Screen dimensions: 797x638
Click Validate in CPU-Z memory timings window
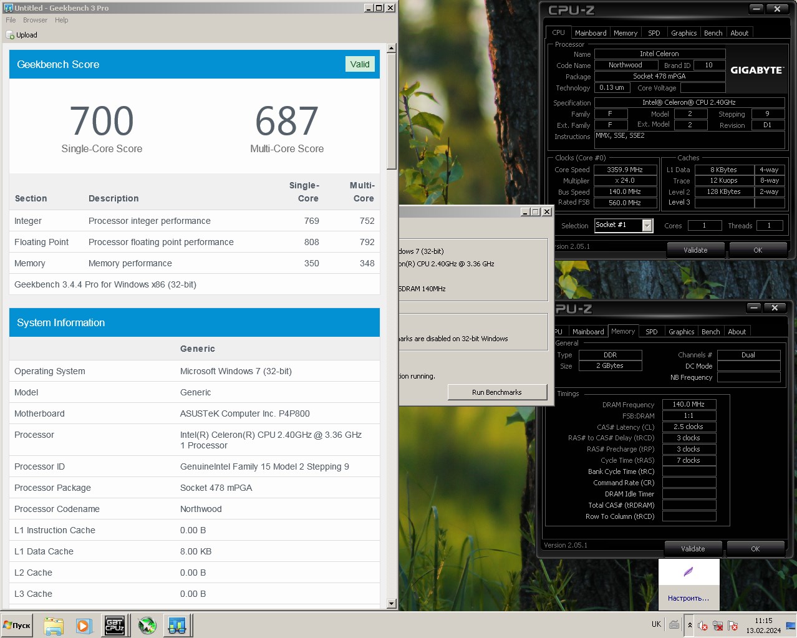(693, 549)
